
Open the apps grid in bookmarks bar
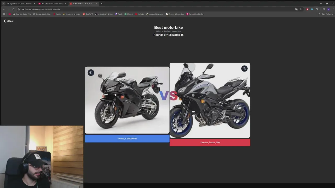(4, 14)
